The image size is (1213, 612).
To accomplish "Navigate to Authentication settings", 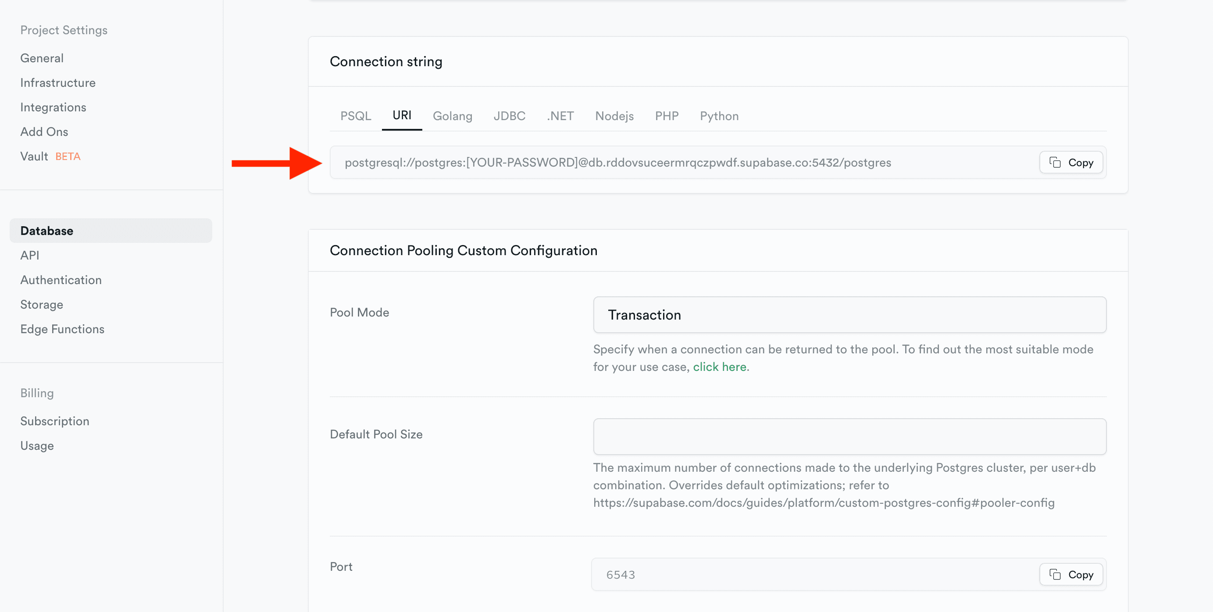I will coord(61,279).
